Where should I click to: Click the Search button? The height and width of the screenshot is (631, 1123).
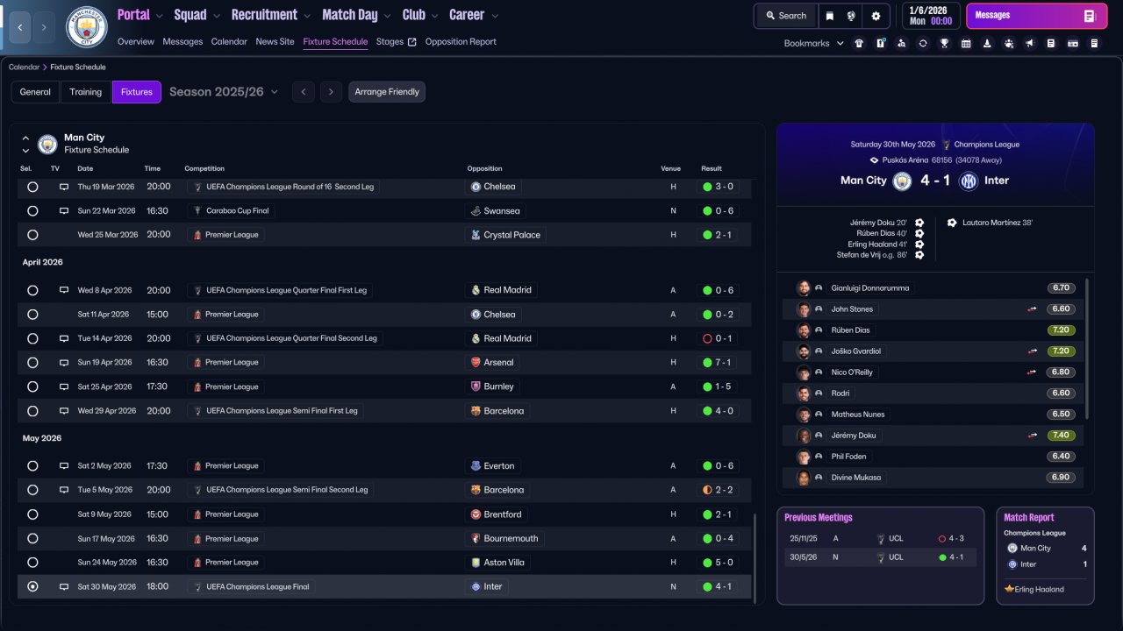coord(785,16)
